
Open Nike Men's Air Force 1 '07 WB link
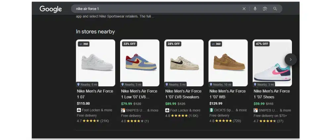pos(227,94)
